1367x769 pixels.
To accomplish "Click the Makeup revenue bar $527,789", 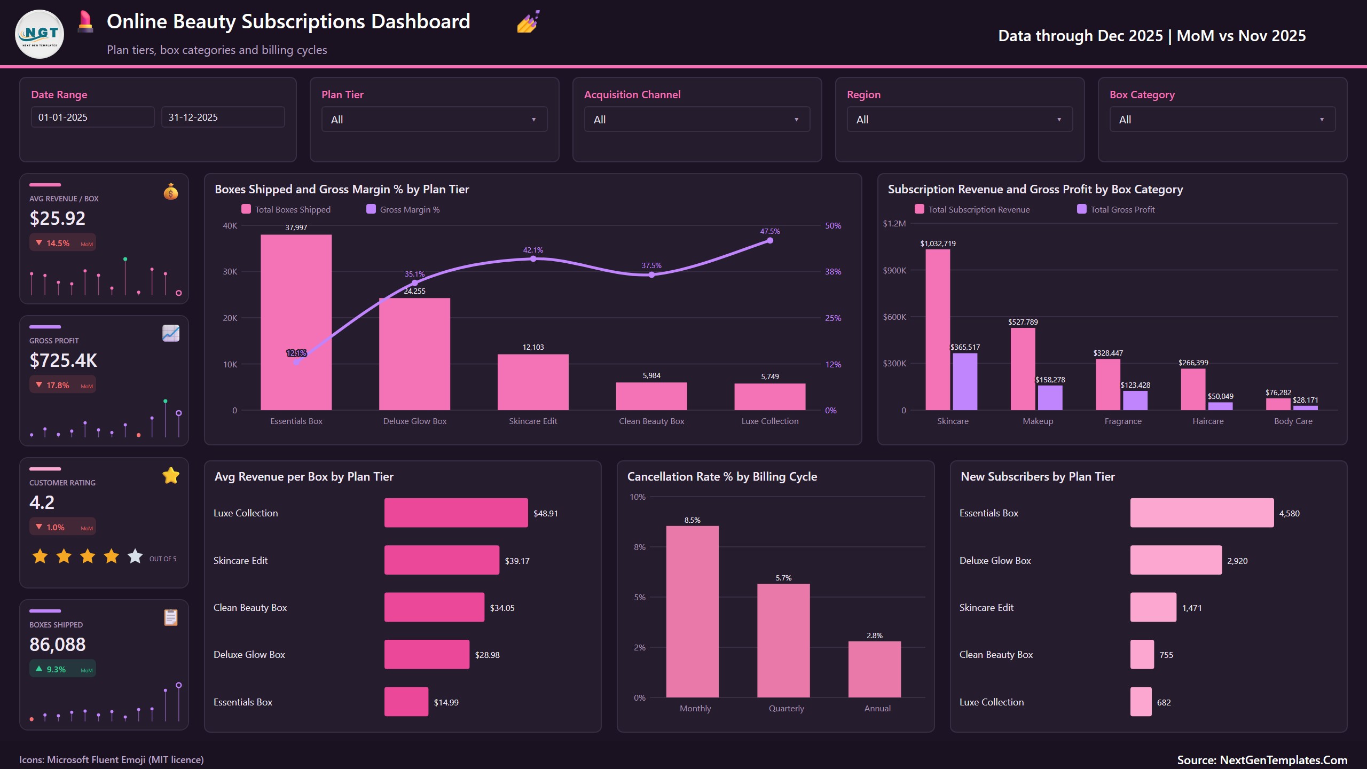I will (1023, 369).
